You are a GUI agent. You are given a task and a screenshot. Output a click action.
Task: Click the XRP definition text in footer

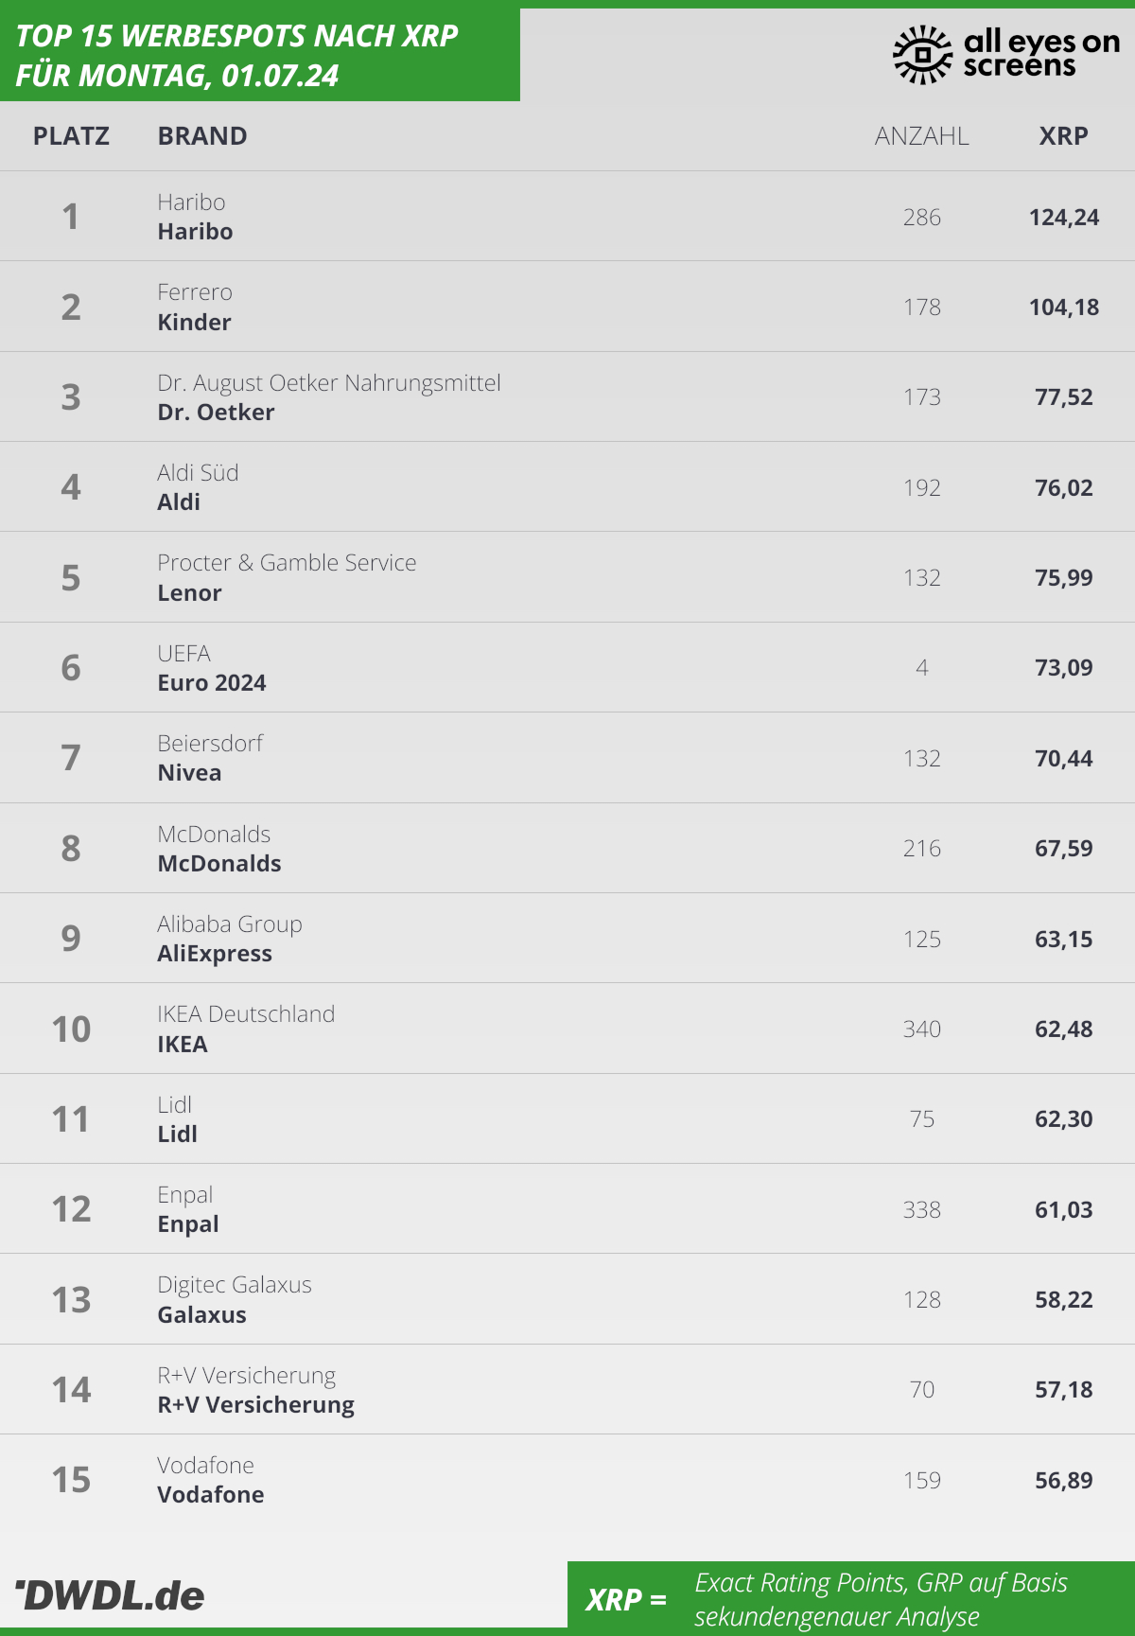tap(881, 1599)
